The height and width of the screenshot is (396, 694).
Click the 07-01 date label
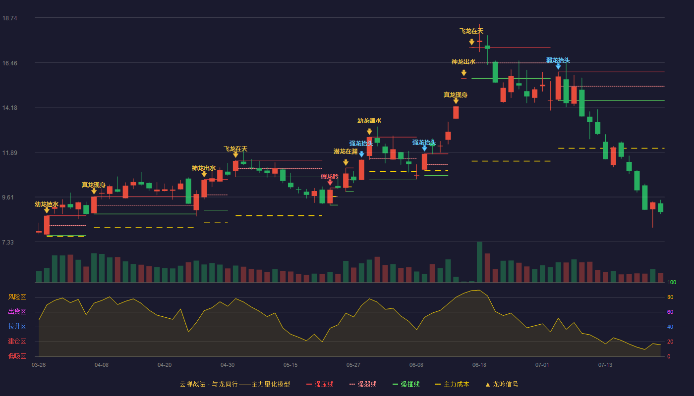[542, 365]
